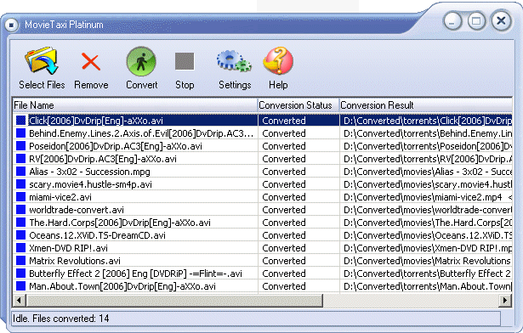Click the result path for Alias - 3x02
Screen dimensions: 523x333
click(x=428, y=172)
